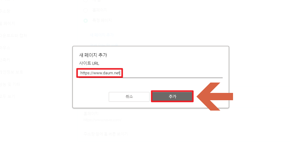The height and width of the screenshot is (152, 290).
Task: Open the 성능 및 기타 sidebar section
Action: (x=10, y=84)
